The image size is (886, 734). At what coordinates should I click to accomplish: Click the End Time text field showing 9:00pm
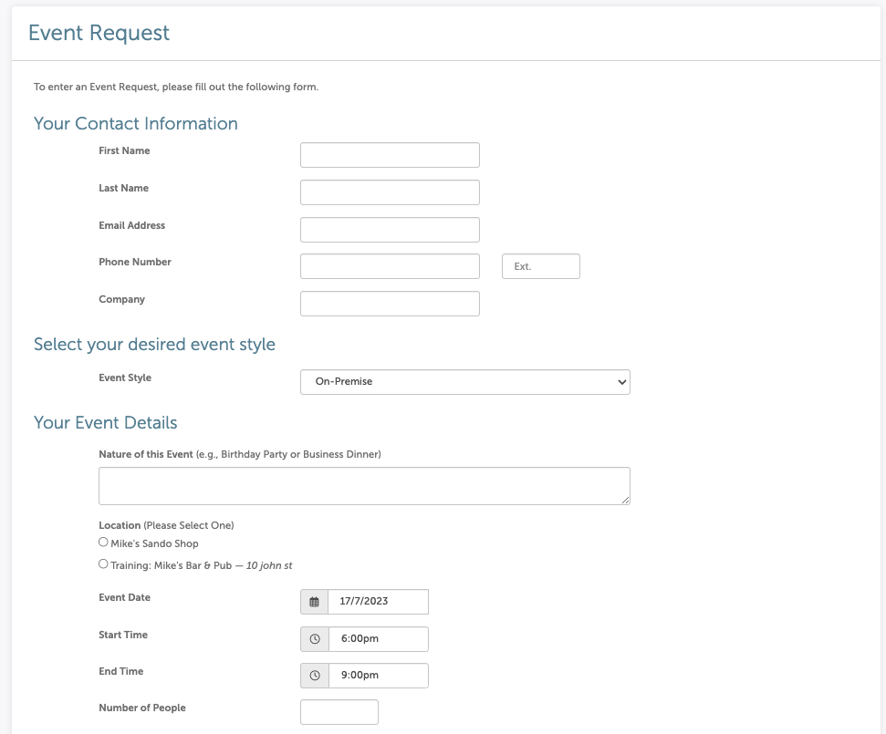tap(379, 676)
